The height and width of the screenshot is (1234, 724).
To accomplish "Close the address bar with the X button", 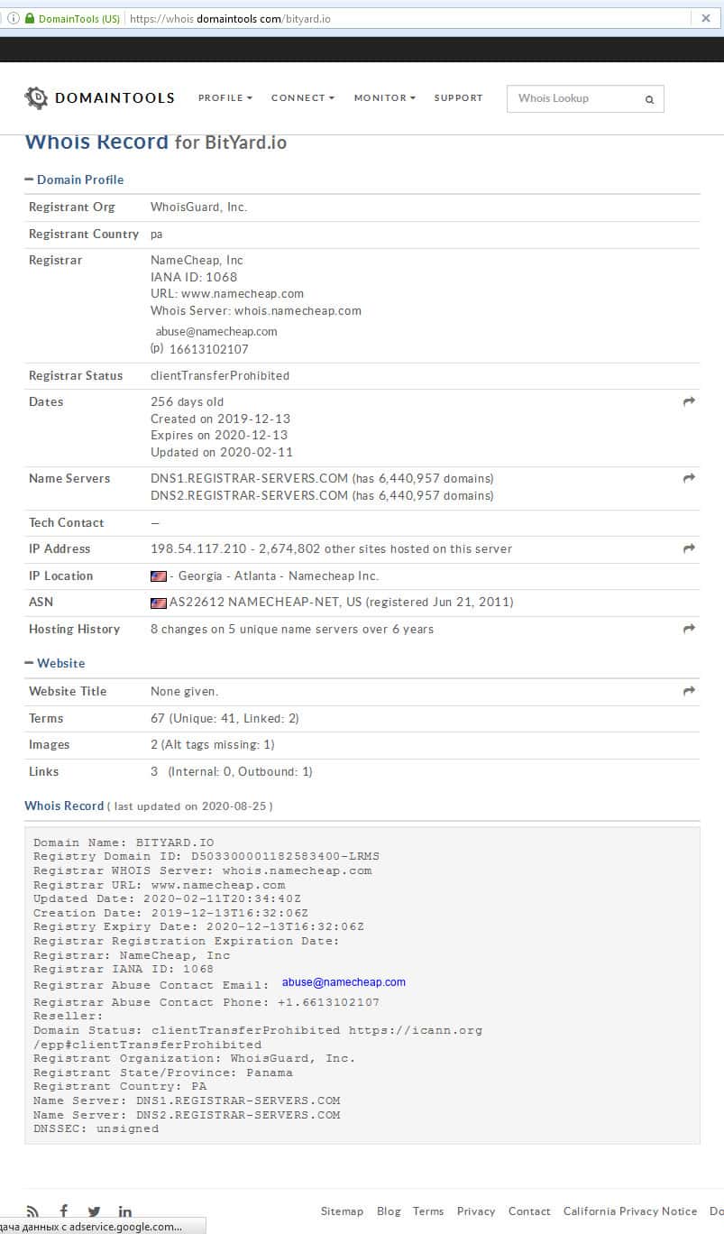I will click(706, 18).
